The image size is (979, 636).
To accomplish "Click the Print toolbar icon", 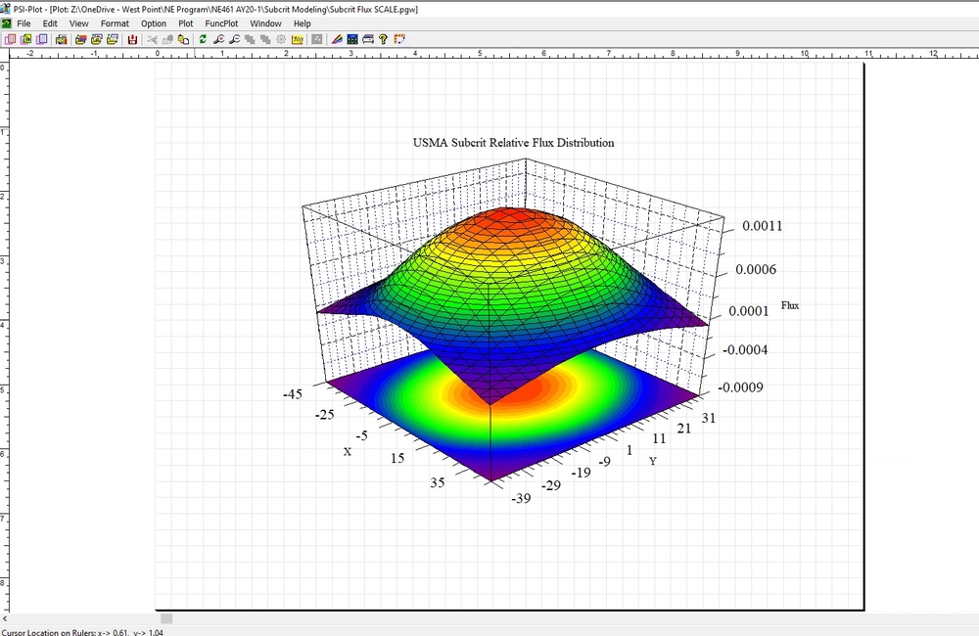I will [368, 40].
